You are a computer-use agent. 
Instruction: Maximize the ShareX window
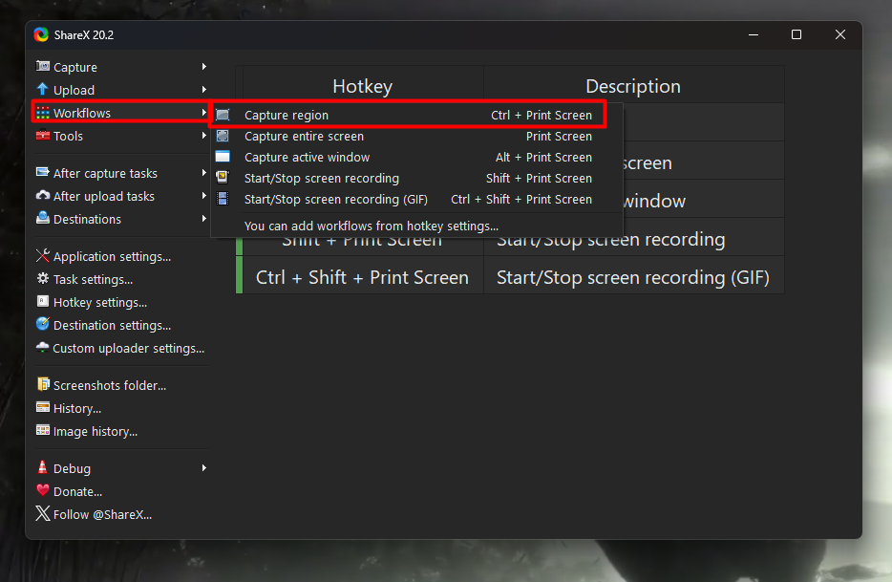796,34
